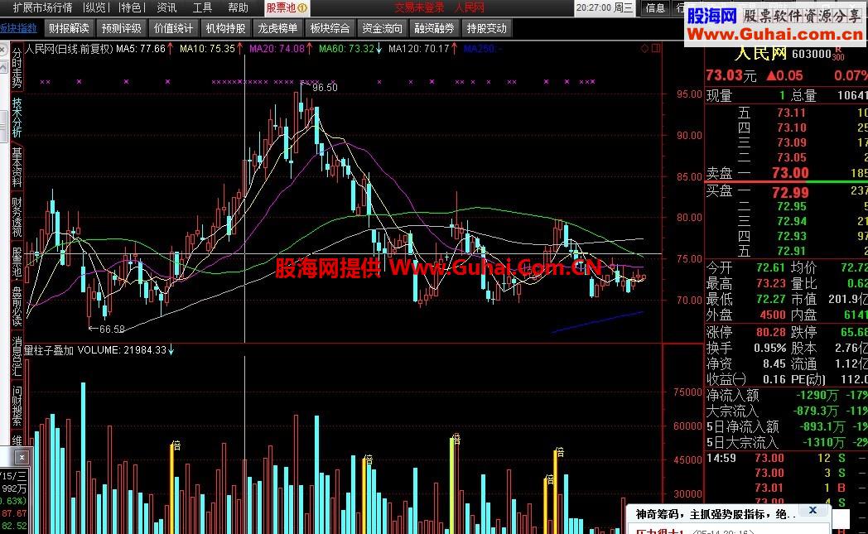The image size is (868, 534).
Task: Click the square layout icon atop the chart
Action: coord(656,49)
